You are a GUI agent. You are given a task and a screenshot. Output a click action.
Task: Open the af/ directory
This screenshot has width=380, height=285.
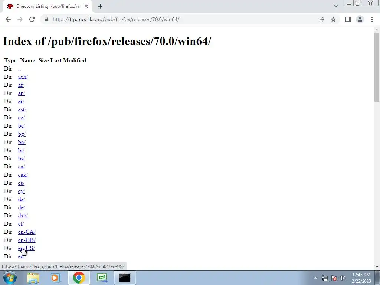point(21,85)
